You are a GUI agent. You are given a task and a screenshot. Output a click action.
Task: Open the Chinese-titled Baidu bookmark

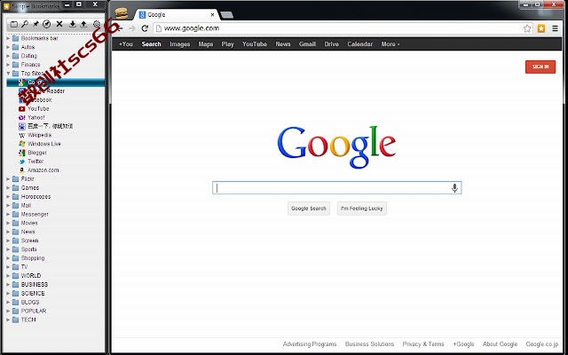[45, 126]
